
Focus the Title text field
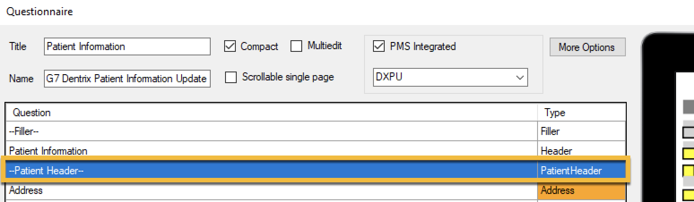(x=127, y=46)
